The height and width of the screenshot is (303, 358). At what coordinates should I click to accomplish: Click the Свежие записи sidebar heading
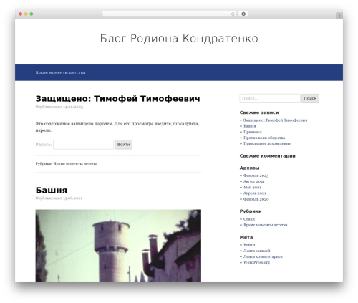tap(259, 112)
